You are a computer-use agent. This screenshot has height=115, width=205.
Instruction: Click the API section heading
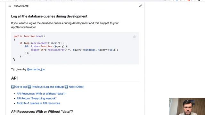tap(14, 78)
